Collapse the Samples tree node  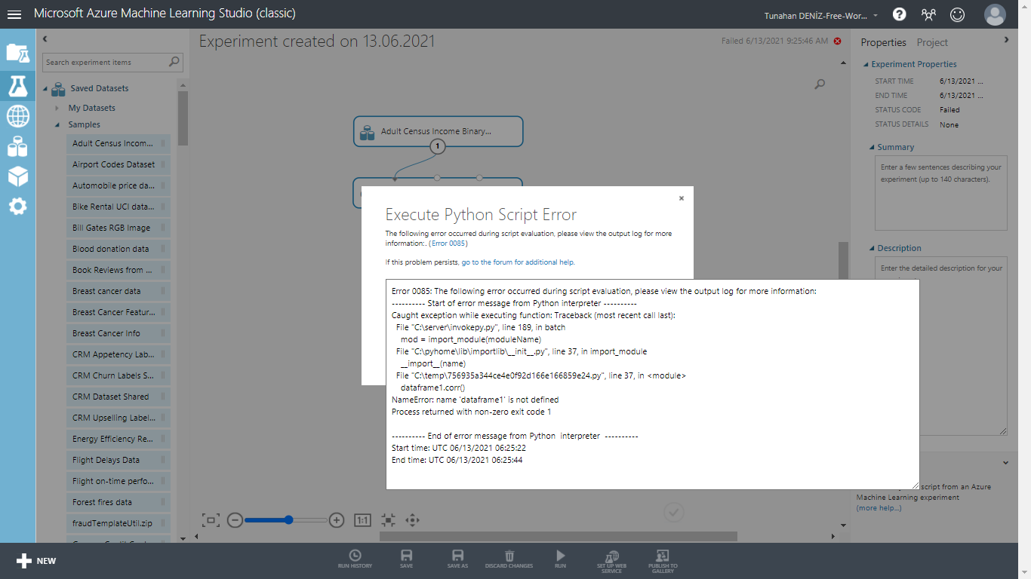tap(57, 125)
